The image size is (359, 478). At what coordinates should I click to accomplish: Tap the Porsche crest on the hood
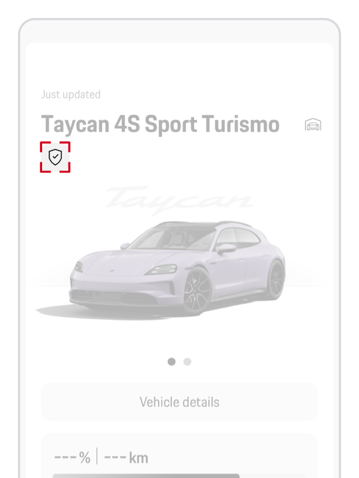(x=112, y=271)
